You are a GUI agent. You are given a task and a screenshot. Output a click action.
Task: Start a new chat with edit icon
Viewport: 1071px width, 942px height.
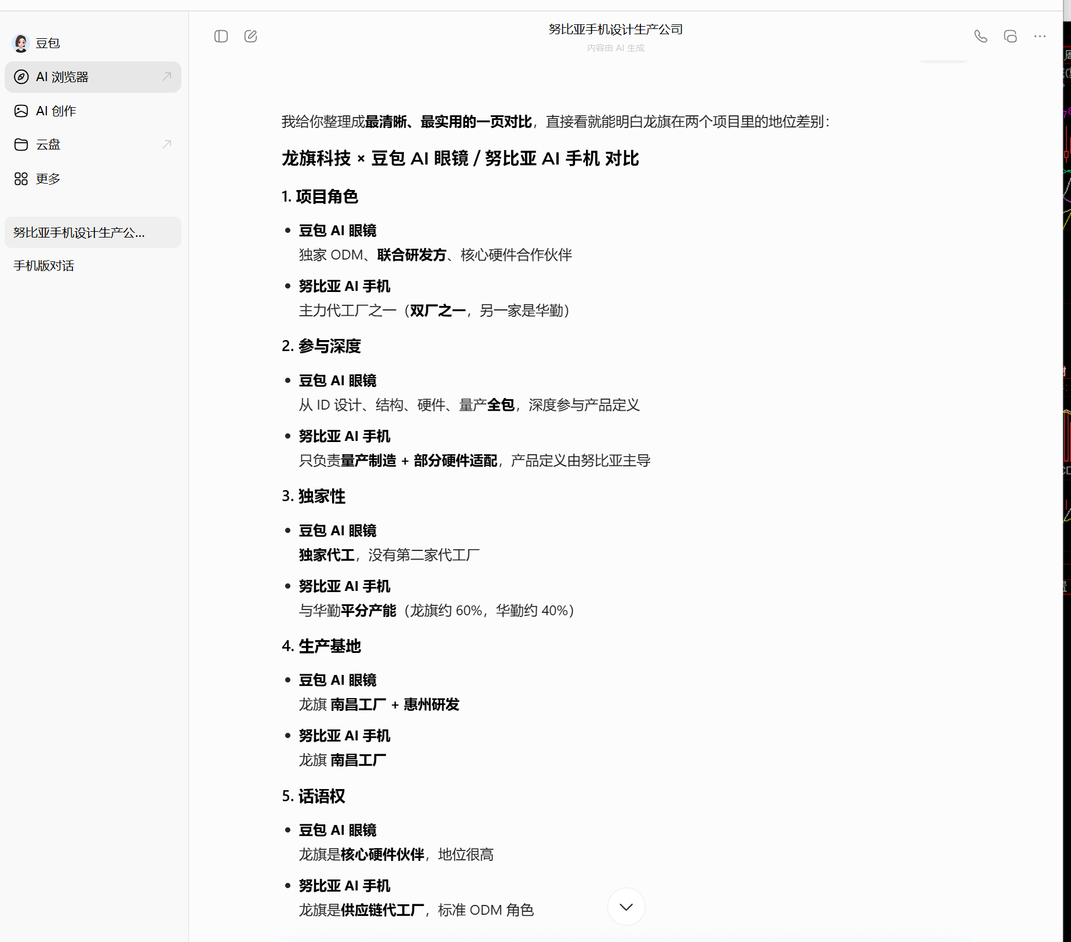coord(250,36)
